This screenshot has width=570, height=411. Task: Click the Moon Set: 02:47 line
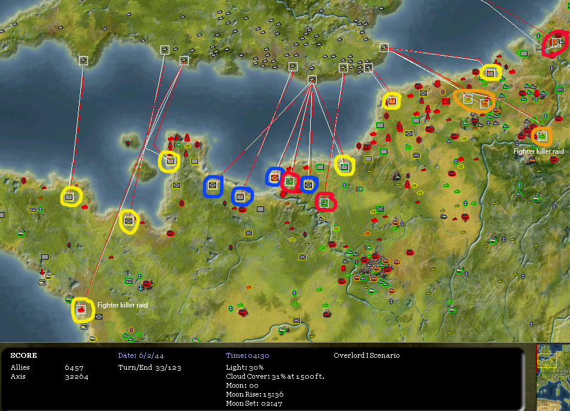[x=254, y=403]
